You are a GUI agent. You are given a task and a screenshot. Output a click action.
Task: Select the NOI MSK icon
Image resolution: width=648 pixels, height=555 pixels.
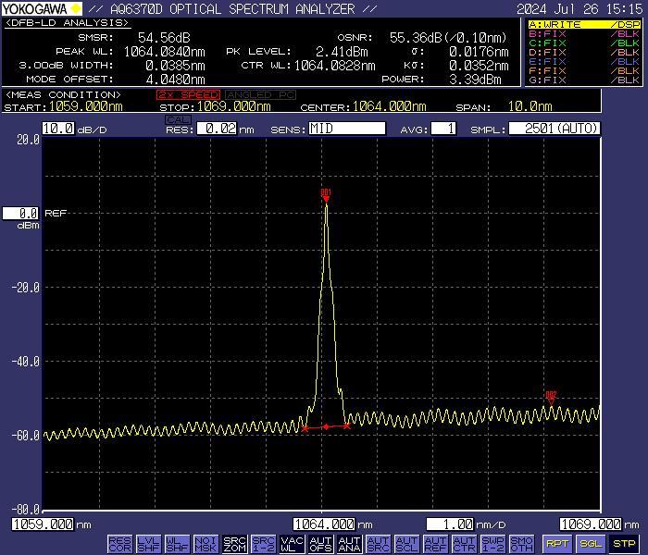pos(206,544)
